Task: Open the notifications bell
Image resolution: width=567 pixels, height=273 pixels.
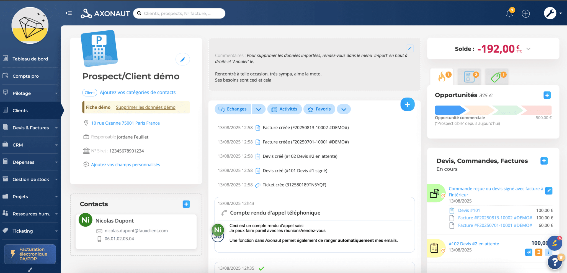Action: click(509, 13)
